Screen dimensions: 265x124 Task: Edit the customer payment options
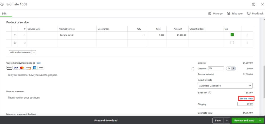click(39, 63)
